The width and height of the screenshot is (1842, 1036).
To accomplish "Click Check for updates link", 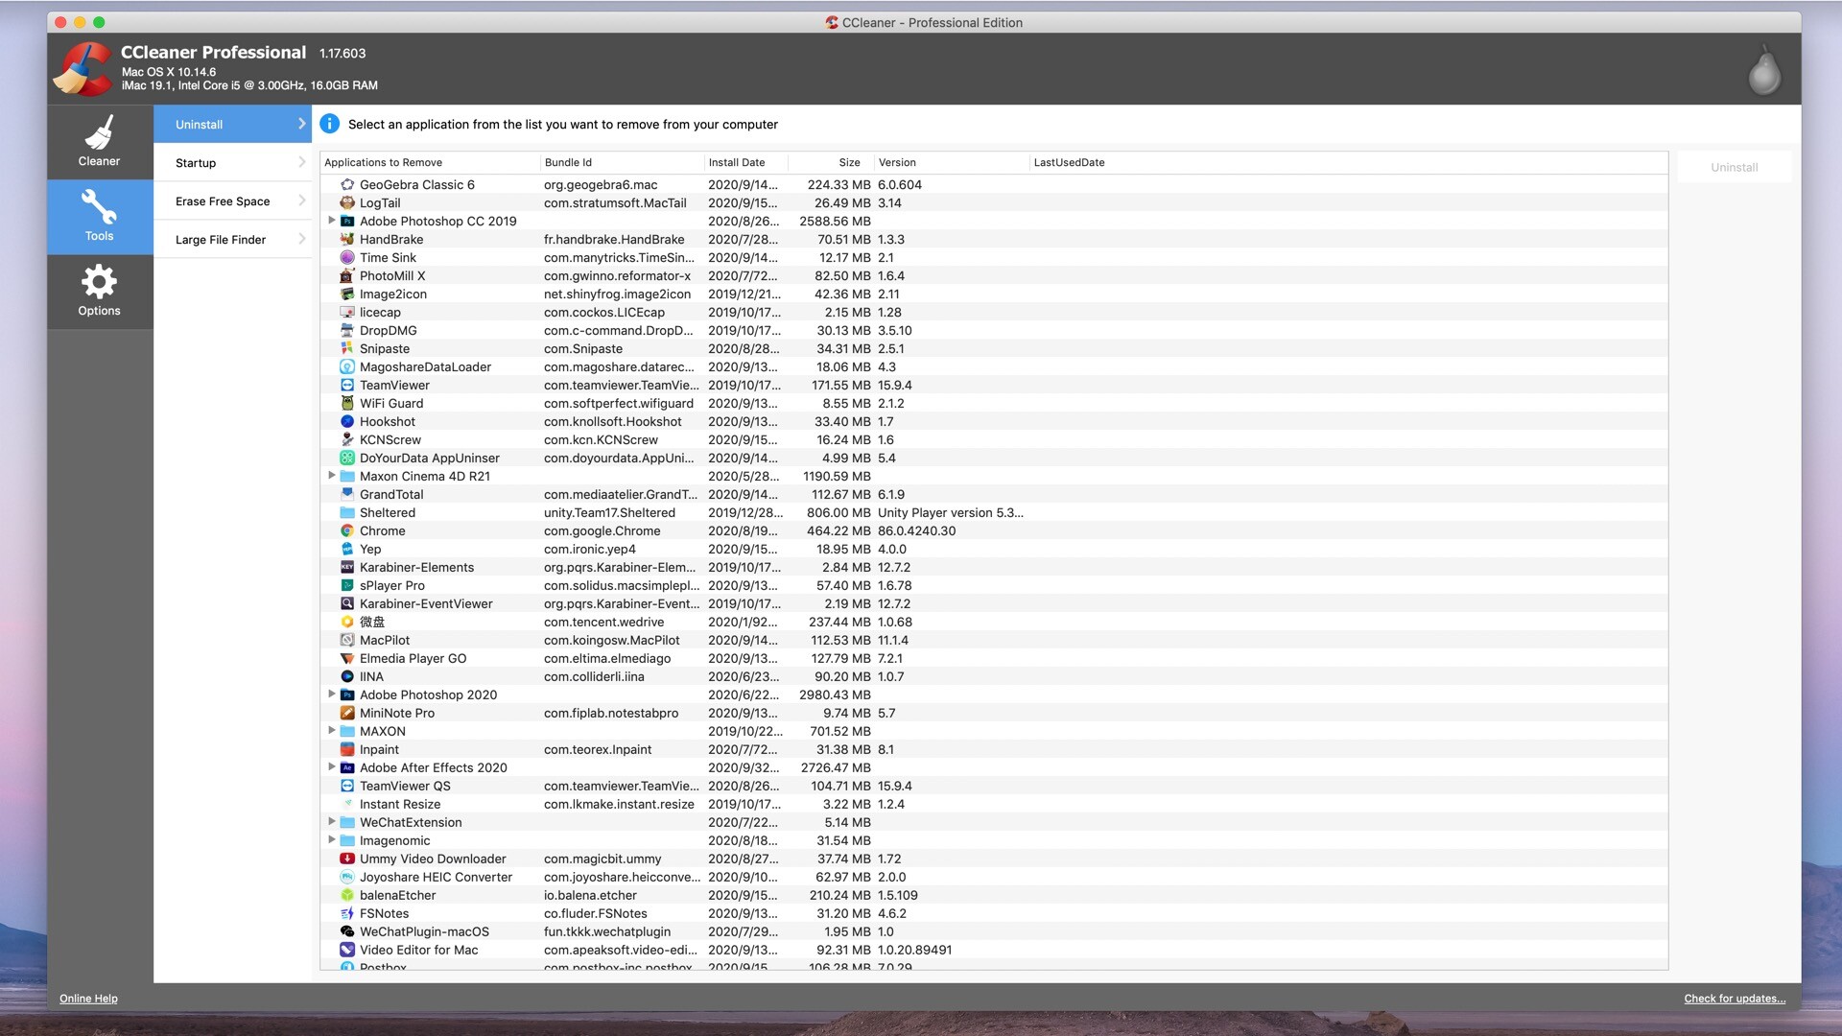I will 1735,999.
